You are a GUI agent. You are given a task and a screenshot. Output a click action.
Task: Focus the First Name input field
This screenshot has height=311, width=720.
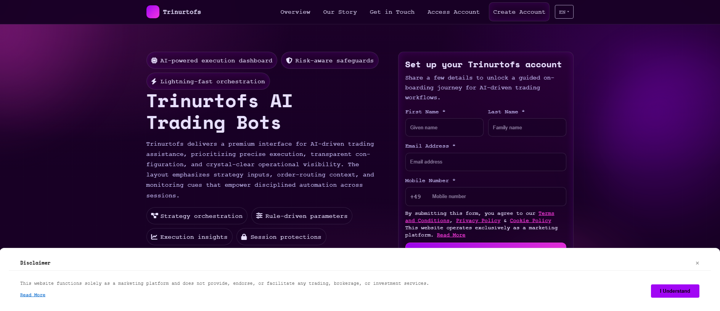[x=444, y=127]
